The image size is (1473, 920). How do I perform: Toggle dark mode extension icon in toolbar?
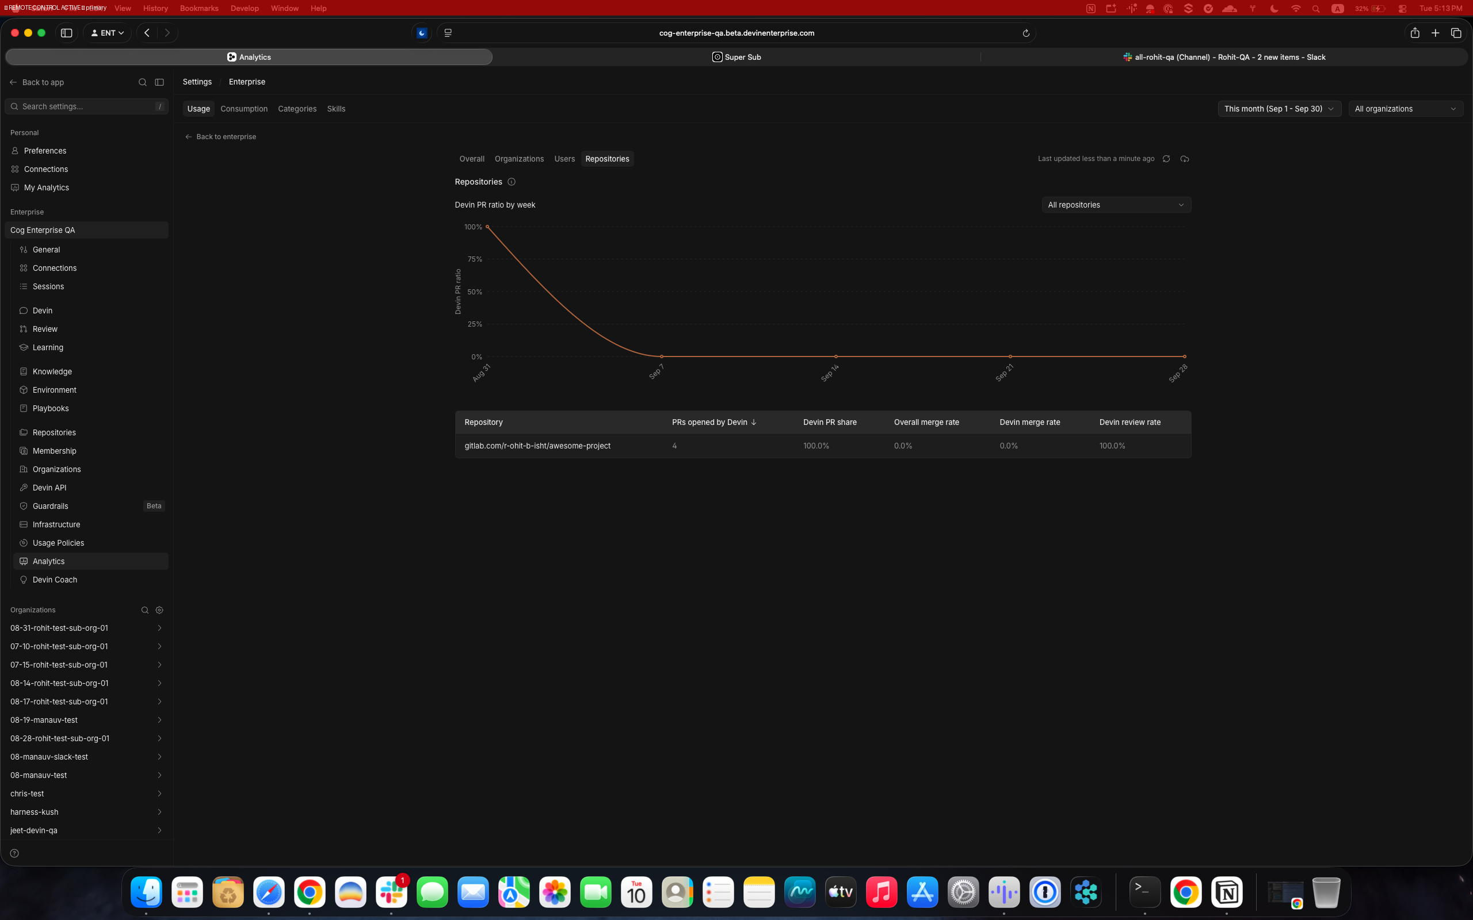(x=422, y=33)
